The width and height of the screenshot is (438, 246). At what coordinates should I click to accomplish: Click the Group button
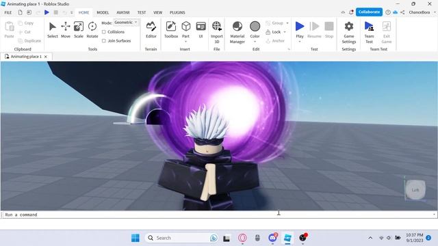(274, 23)
